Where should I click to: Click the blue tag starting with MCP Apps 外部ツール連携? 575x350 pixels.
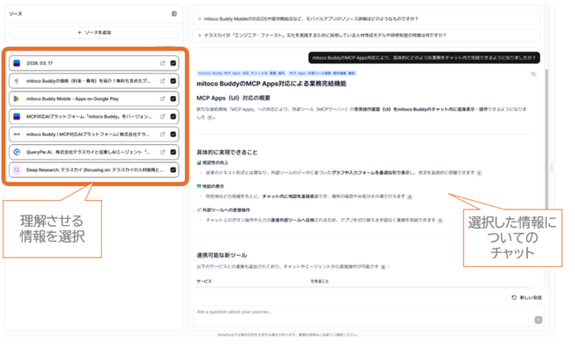tap(322, 73)
